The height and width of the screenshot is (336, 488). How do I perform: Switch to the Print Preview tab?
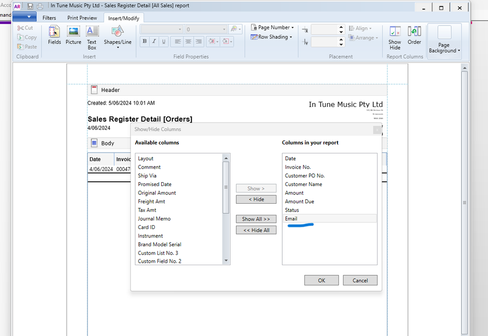(x=82, y=18)
